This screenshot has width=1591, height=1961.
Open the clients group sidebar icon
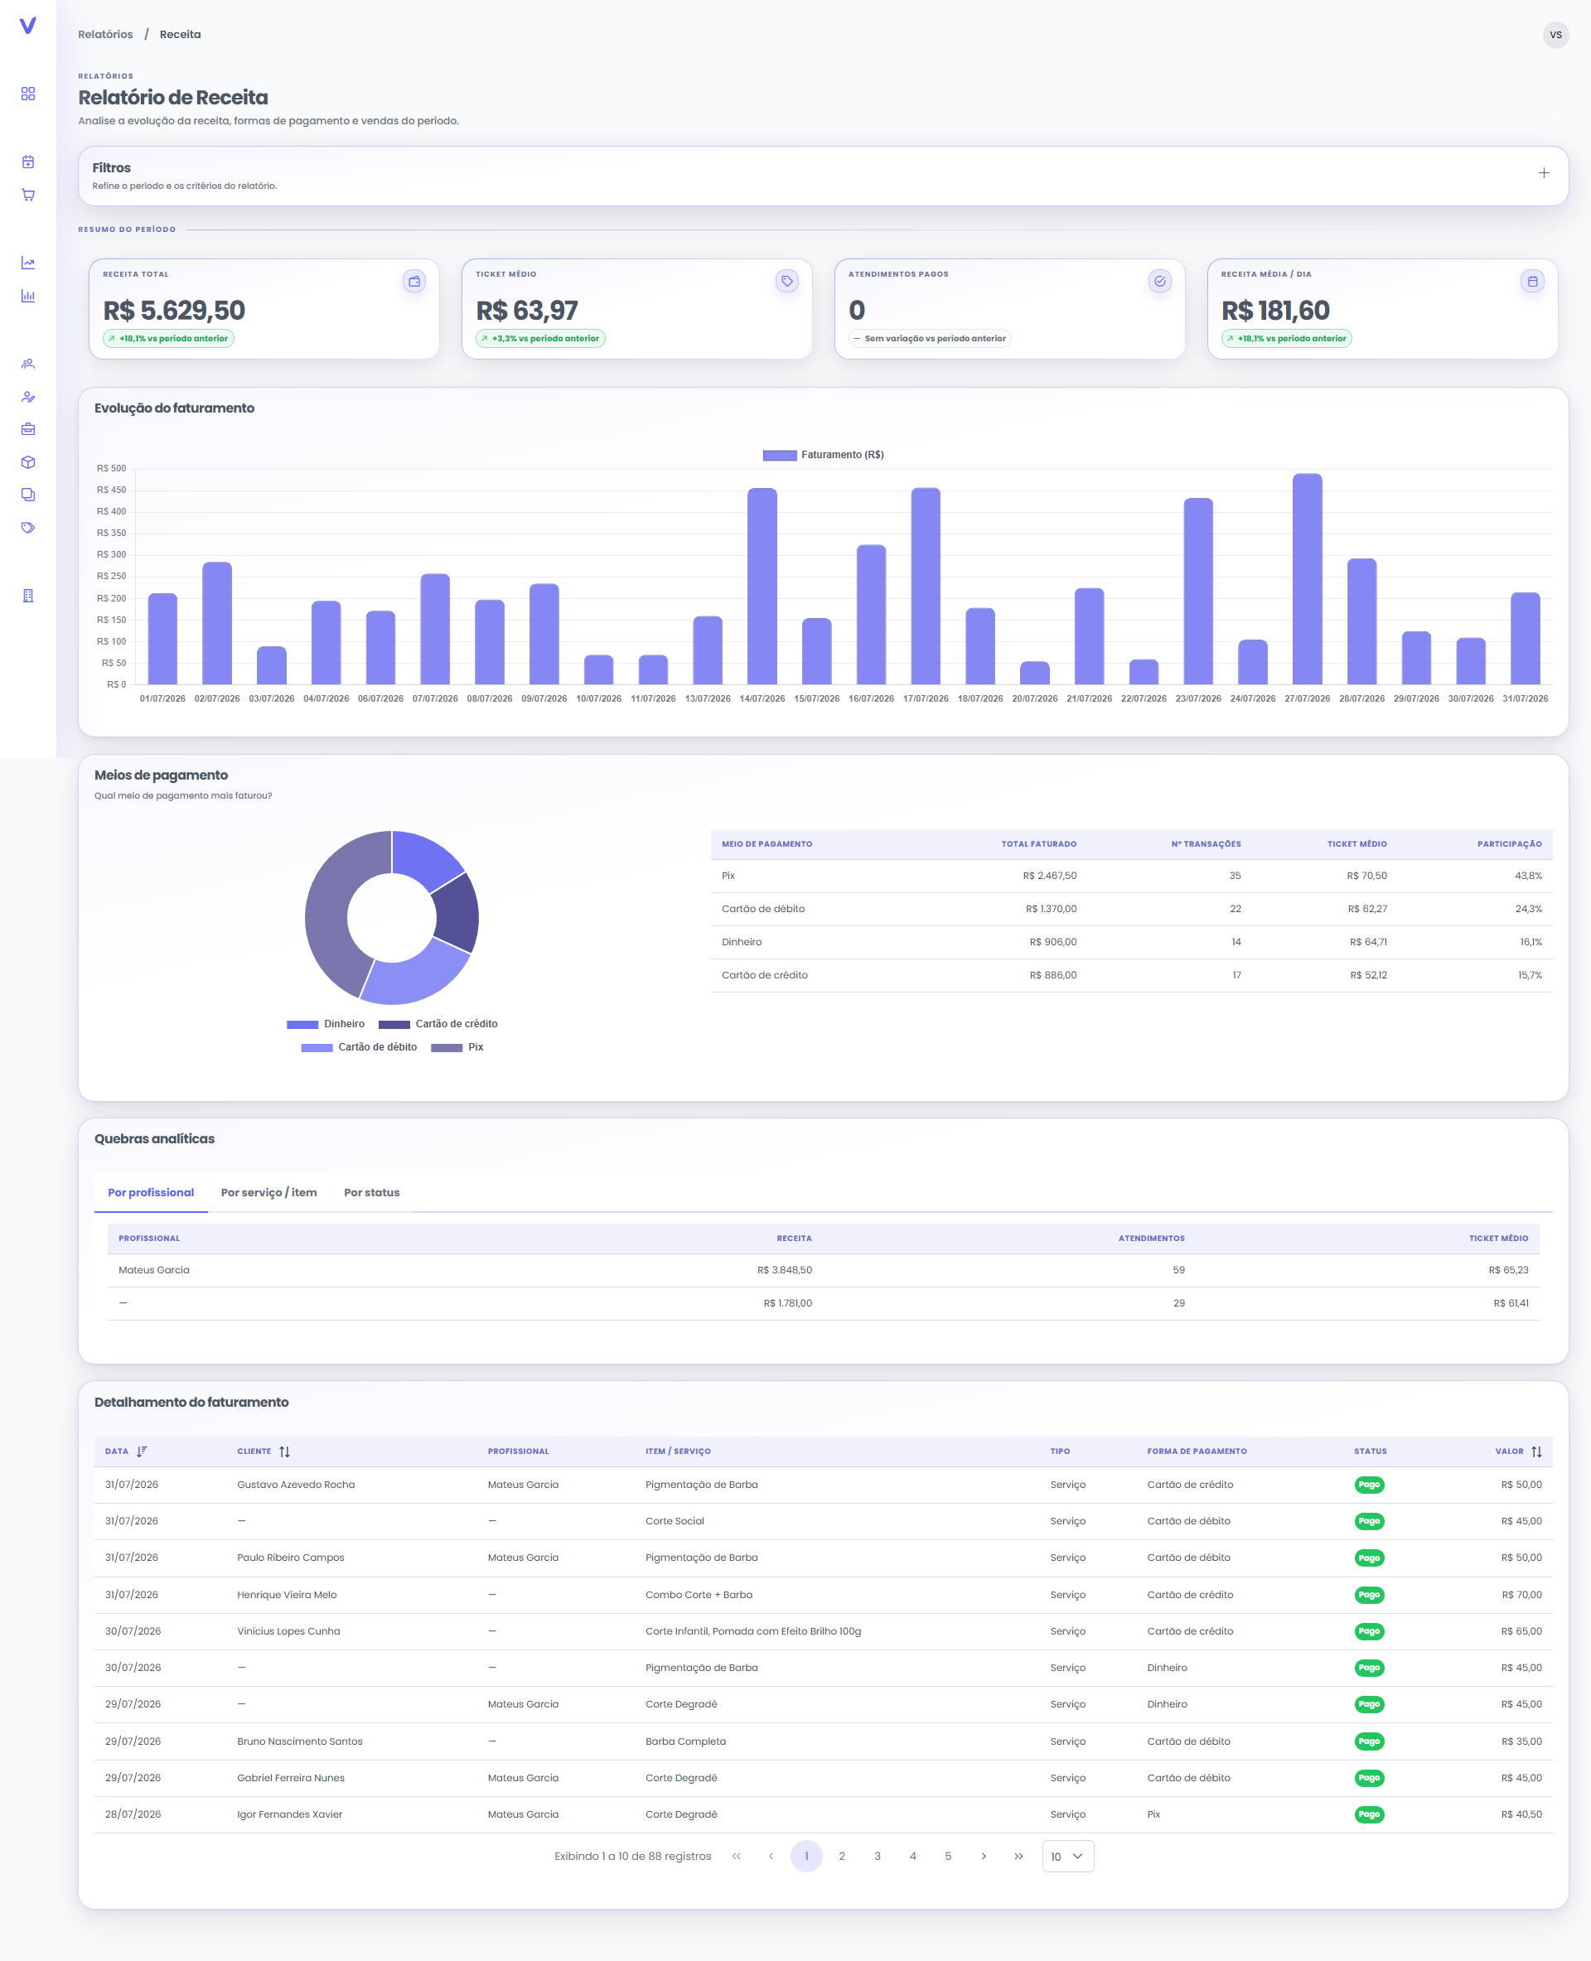[x=28, y=364]
